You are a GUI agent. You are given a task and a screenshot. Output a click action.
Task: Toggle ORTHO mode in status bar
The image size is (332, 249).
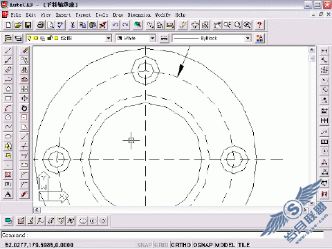181,245
